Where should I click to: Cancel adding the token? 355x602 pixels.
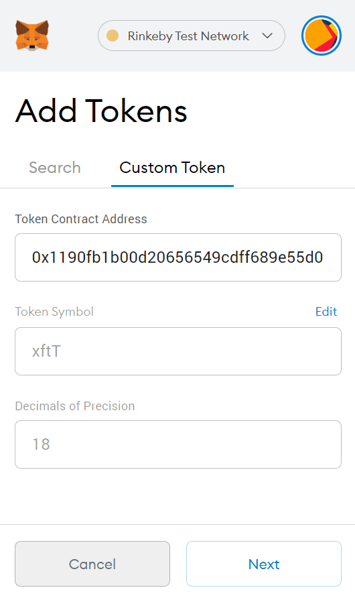point(92,564)
